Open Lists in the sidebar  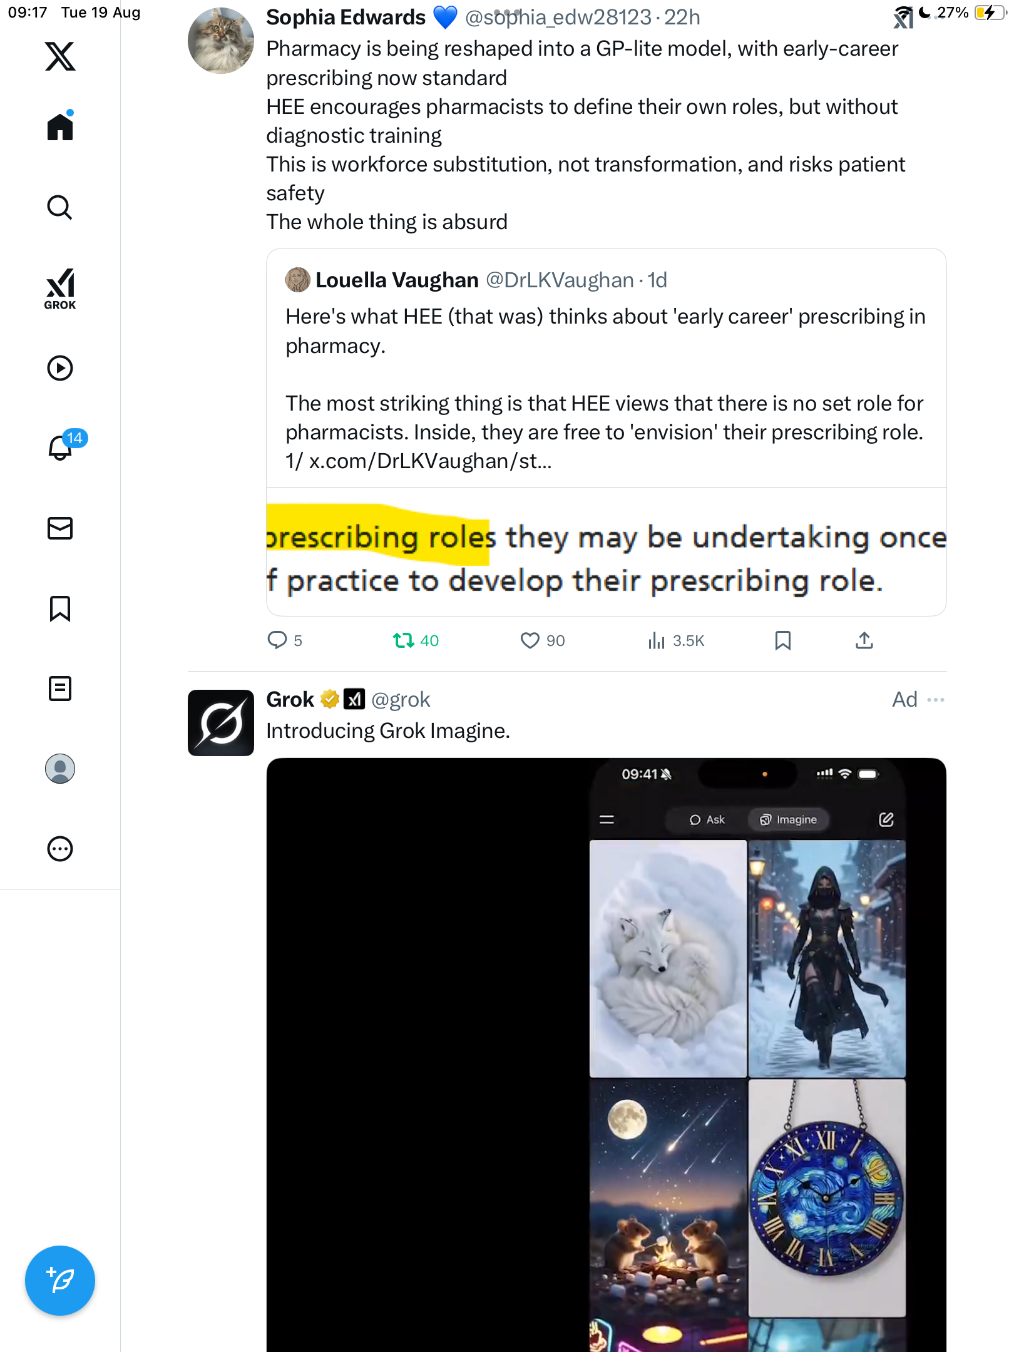pos(60,689)
